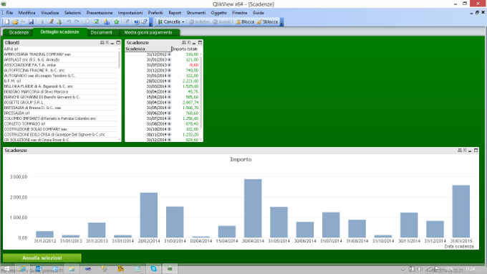
Task: Undo the last layout change
Action: 69,22
